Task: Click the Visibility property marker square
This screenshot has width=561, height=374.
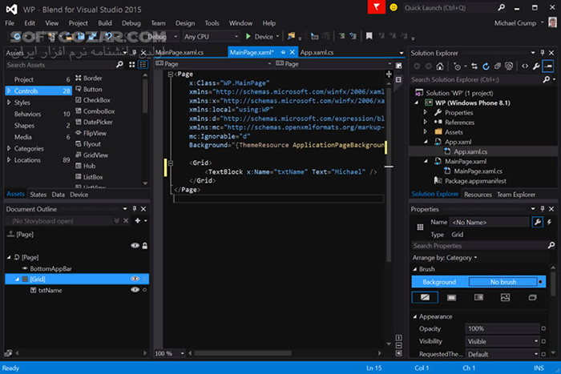Action: (543, 341)
